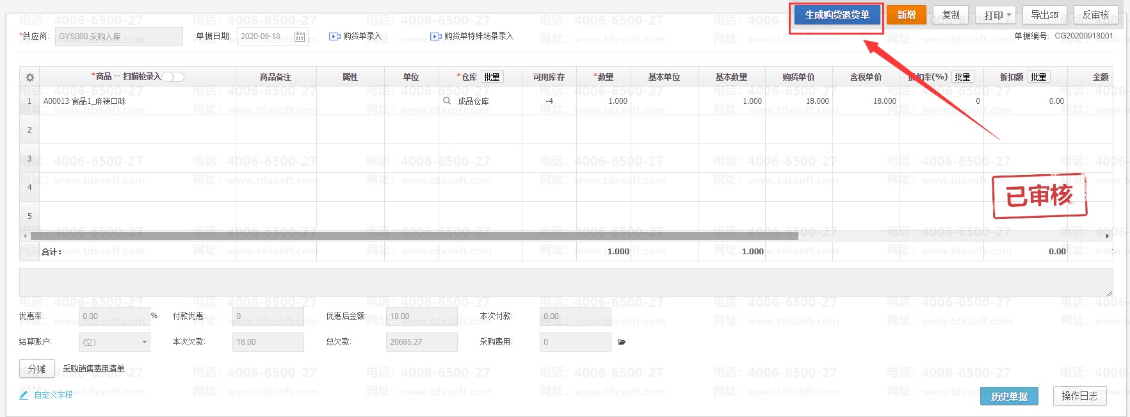This screenshot has width=1130, height=417.
Task: Click the 购货单录入 video icon
Action: pos(334,37)
